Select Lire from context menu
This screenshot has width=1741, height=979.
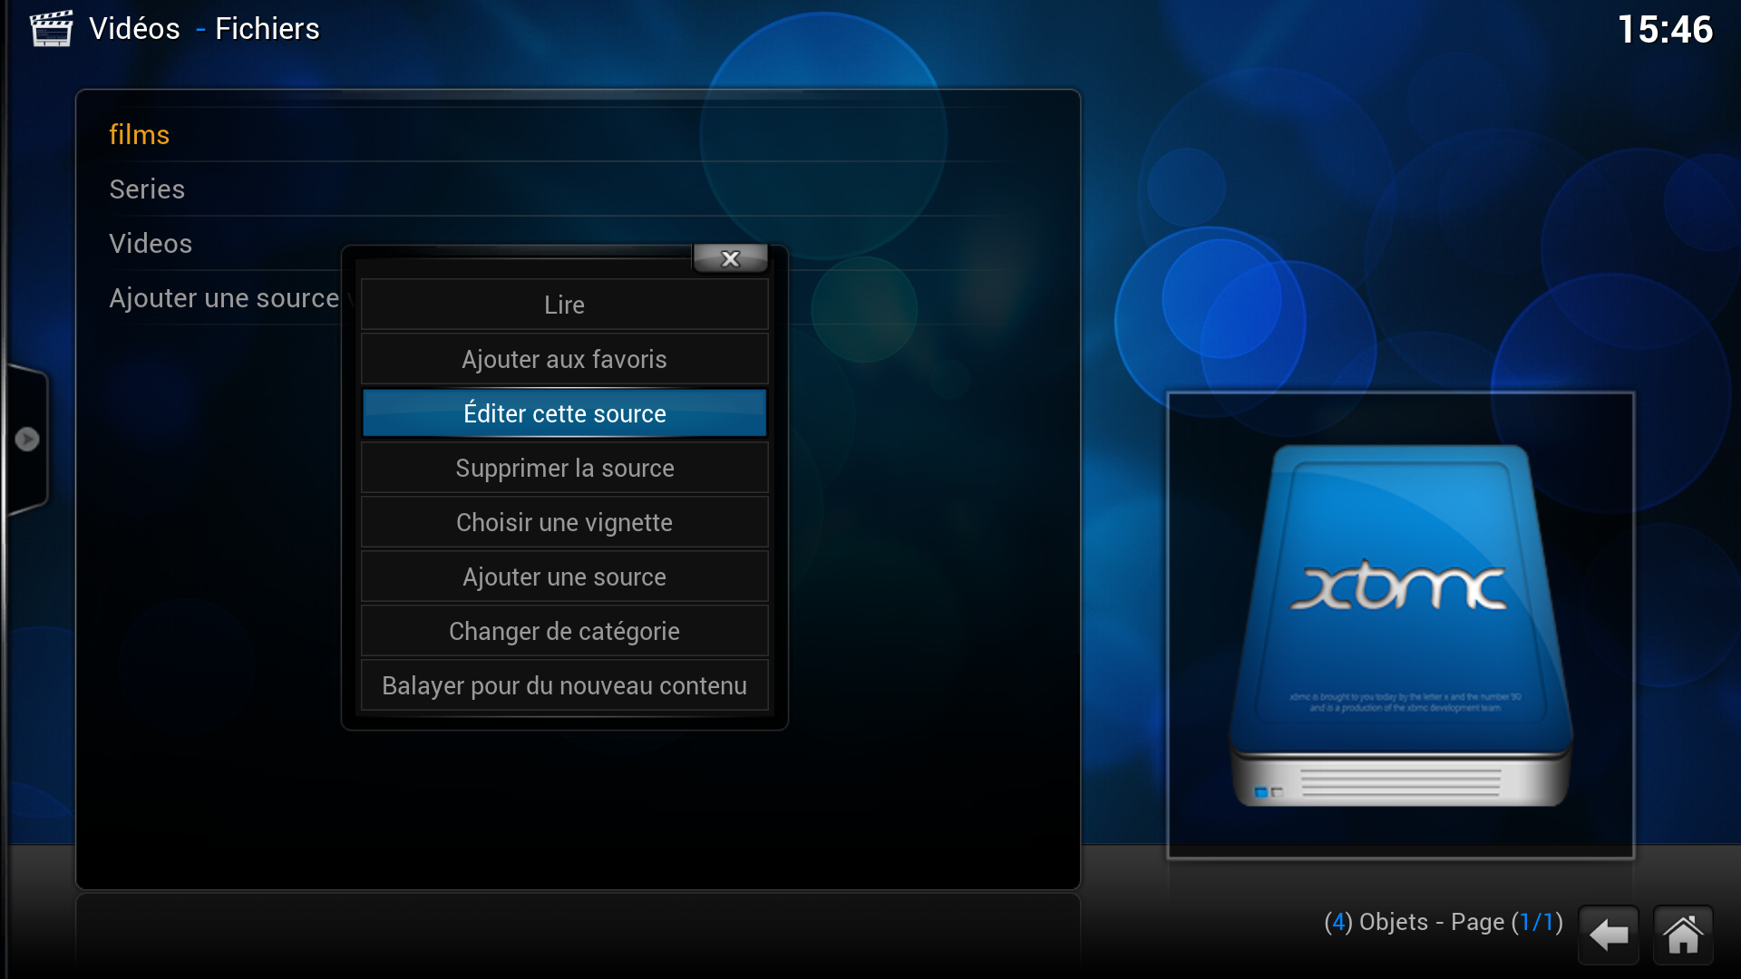pos(564,305)
